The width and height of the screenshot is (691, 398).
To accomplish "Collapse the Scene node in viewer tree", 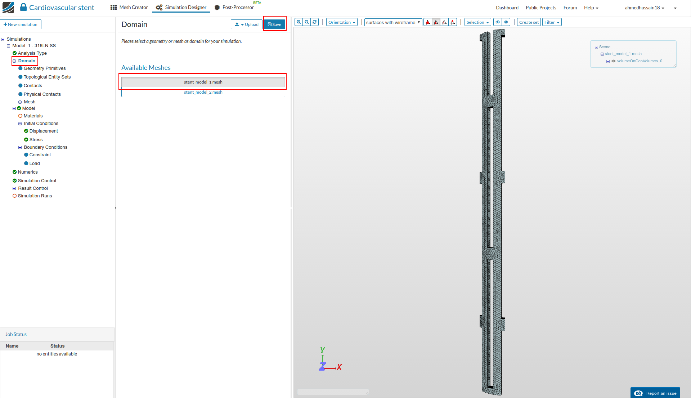I will coord(596,48).
